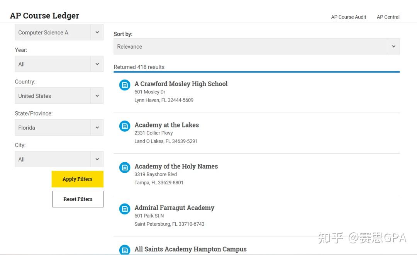
Task: Open the AP Central link
Action: (x=388, y=17)
